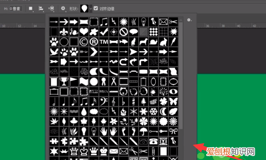Select the rabbit shape
This screenshot has width=266, height=160.
click(x=163, y=42)
